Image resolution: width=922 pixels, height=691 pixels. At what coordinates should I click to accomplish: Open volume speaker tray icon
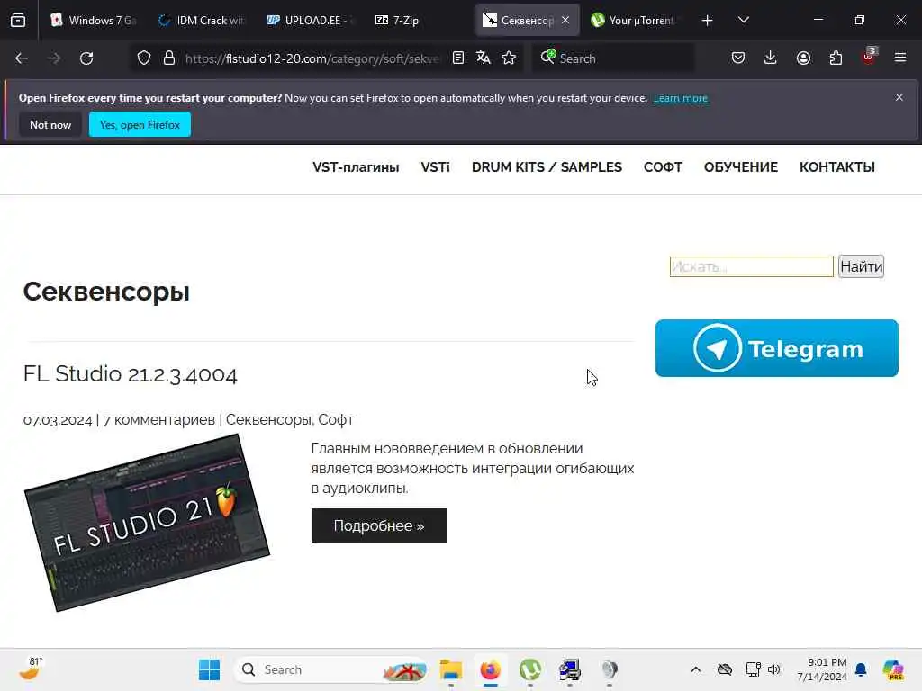(x=773, y=669)
